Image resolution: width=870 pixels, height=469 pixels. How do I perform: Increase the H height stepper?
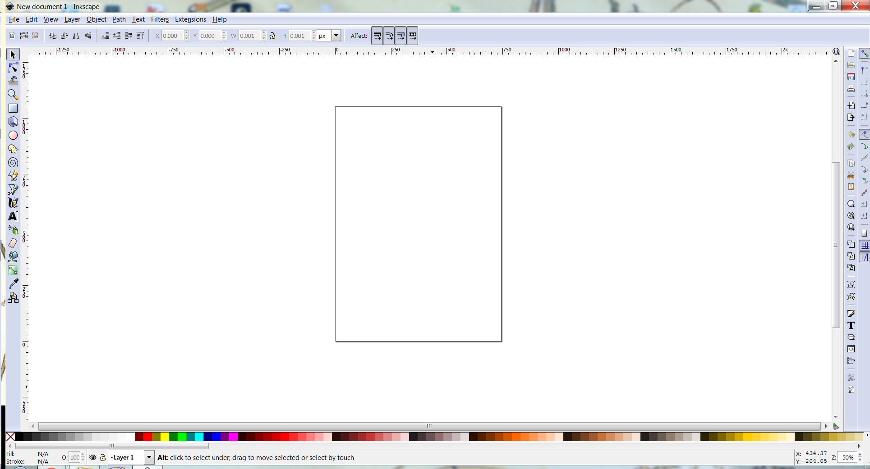click(x=314, y=33)
